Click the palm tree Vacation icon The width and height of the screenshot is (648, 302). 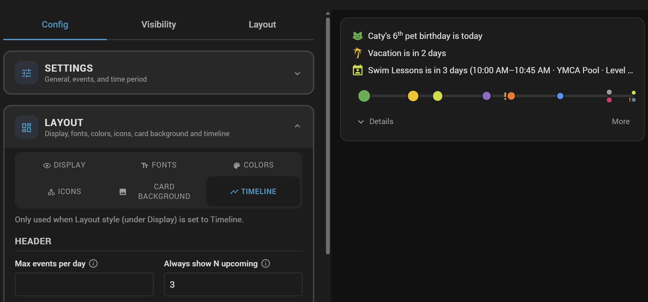[358, 53]
